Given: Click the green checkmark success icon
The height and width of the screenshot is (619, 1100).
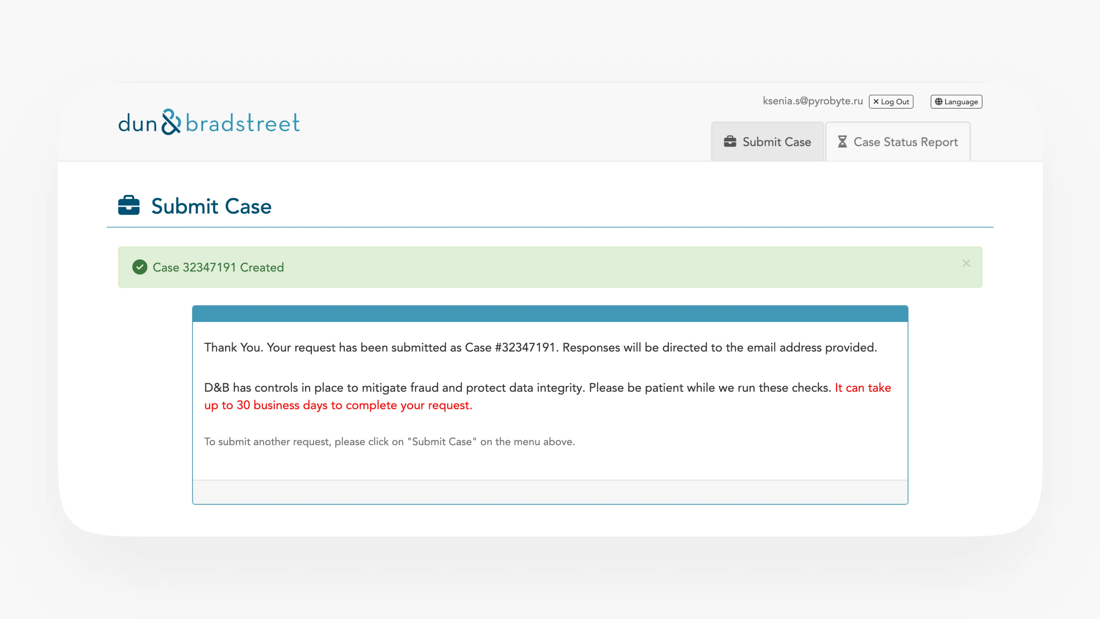Looking at the screenshot, I should [x=140, y=267].
